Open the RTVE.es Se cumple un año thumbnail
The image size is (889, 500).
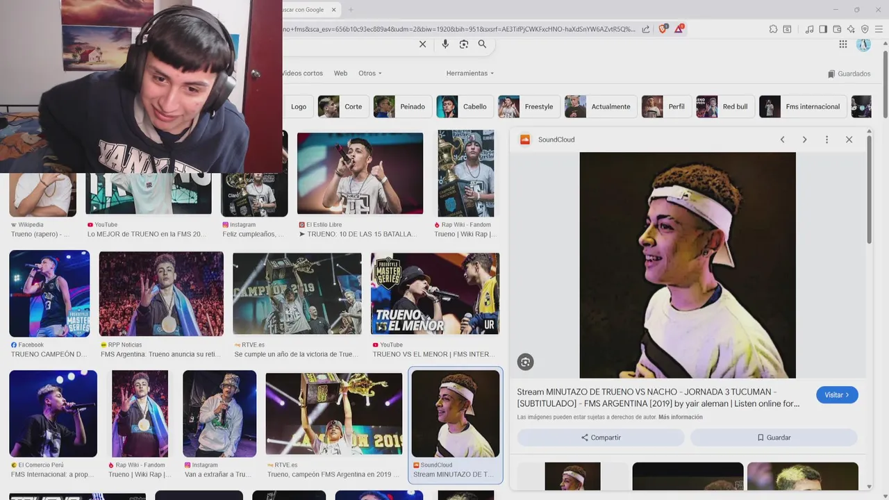tap(297, 294)
